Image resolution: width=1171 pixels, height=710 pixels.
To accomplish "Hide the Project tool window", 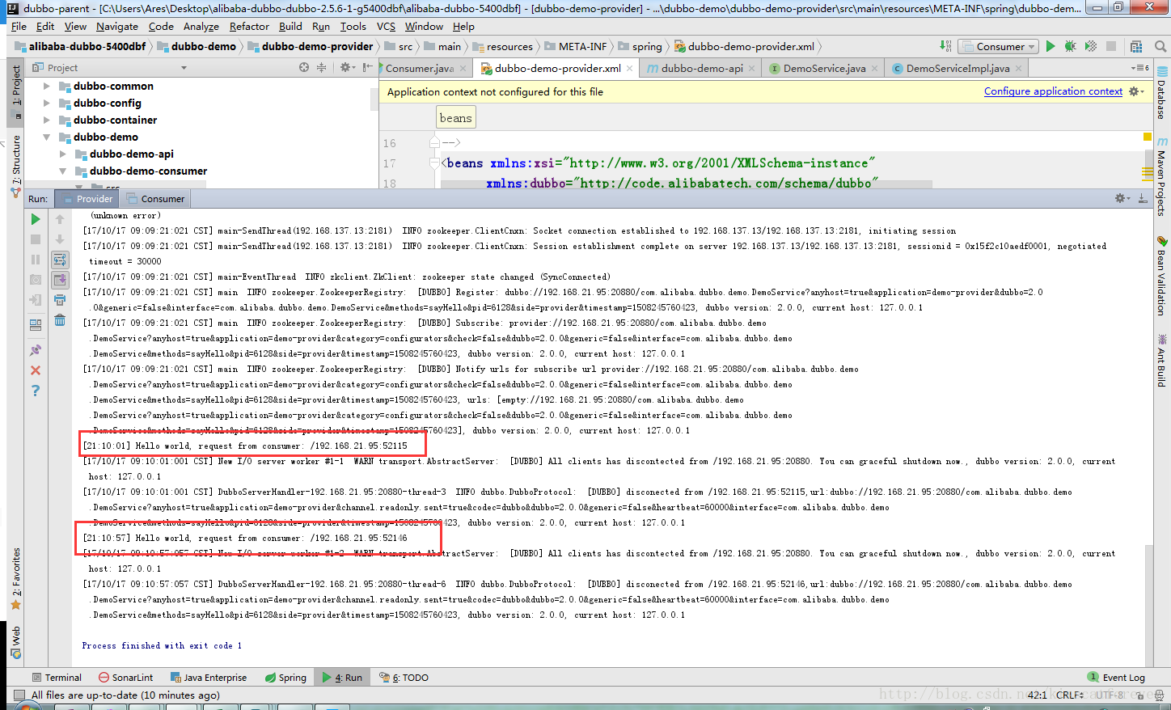I will 368,67.
